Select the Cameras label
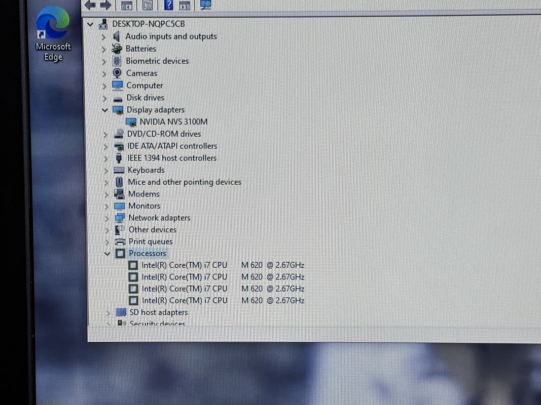This screenshot has height=405, width=541. point(141,73)
